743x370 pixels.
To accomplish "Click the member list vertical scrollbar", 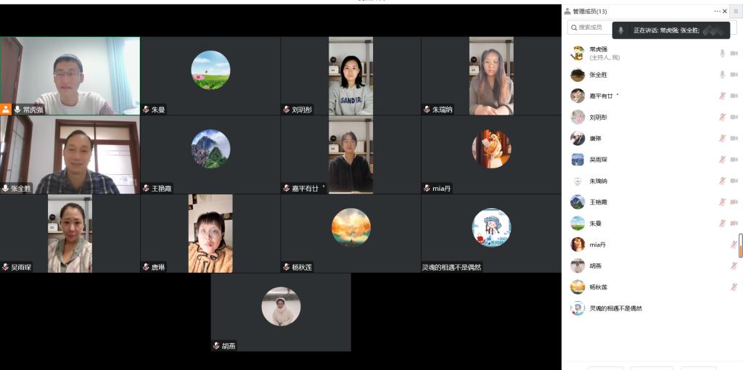I will coord(741,245).
